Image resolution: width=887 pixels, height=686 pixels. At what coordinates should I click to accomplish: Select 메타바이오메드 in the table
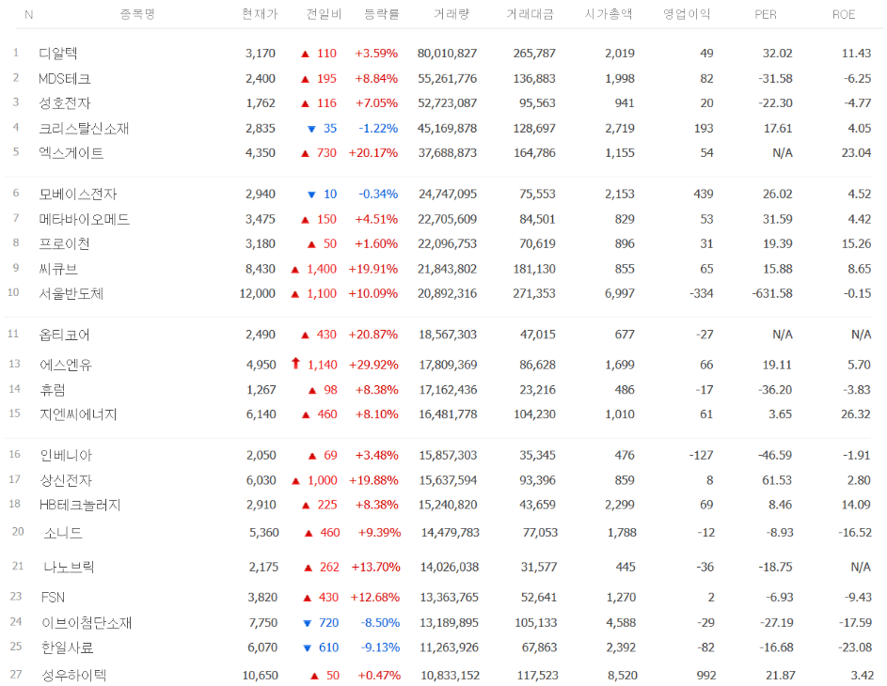tap(84, 219)
